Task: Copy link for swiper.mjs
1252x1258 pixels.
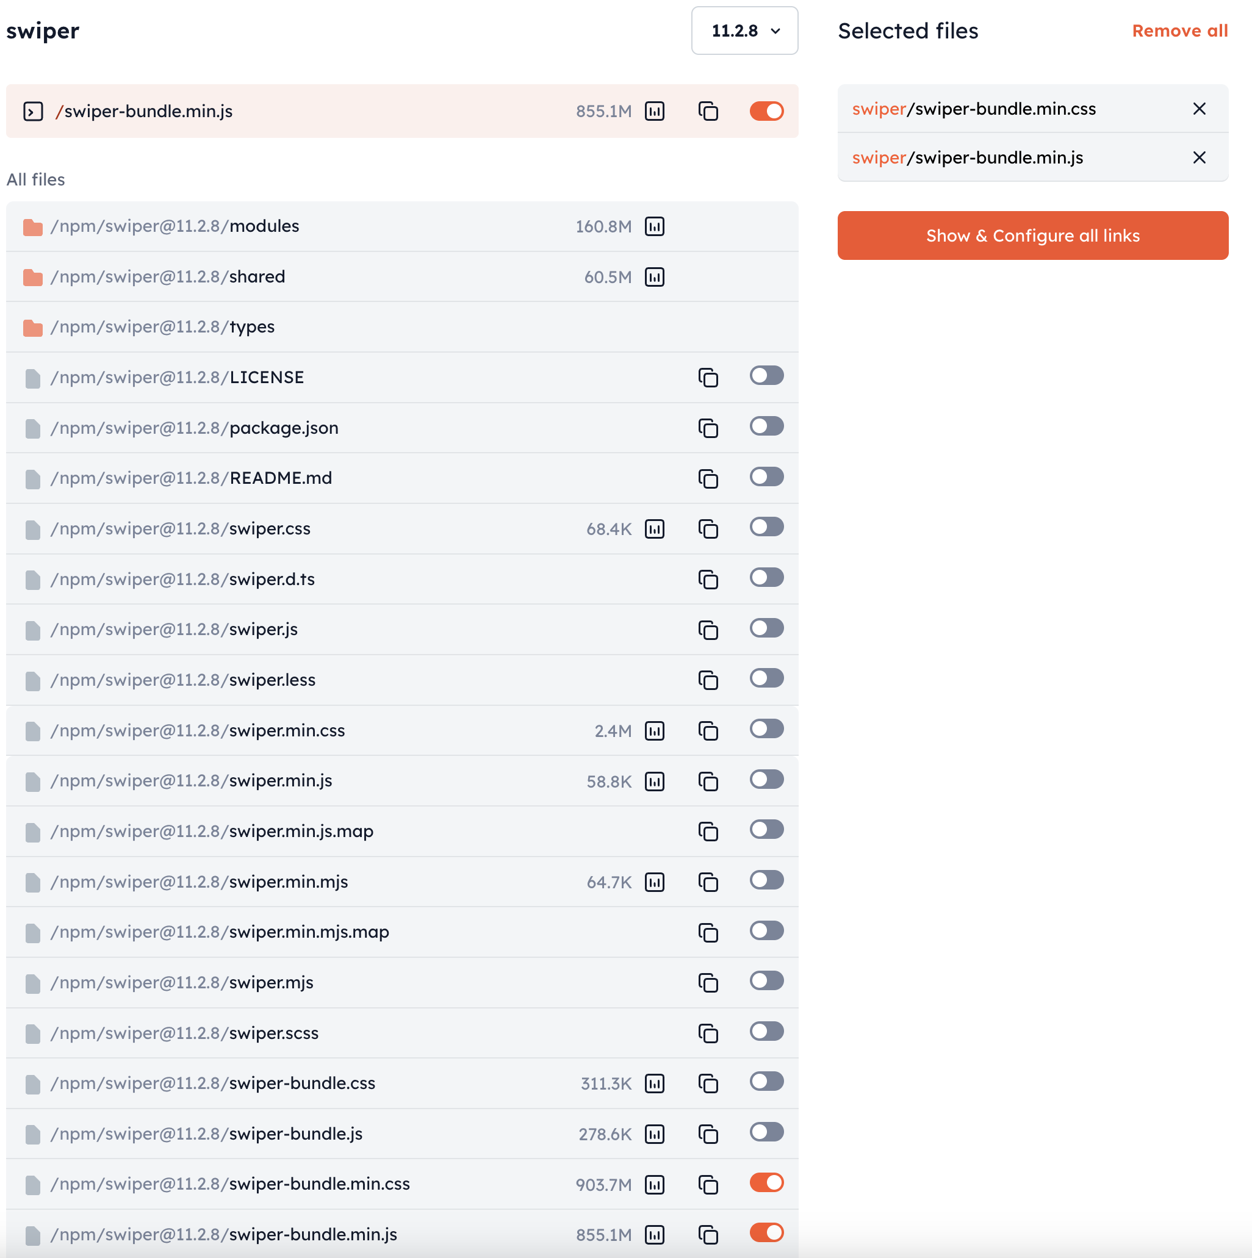Action: [708, 983]
